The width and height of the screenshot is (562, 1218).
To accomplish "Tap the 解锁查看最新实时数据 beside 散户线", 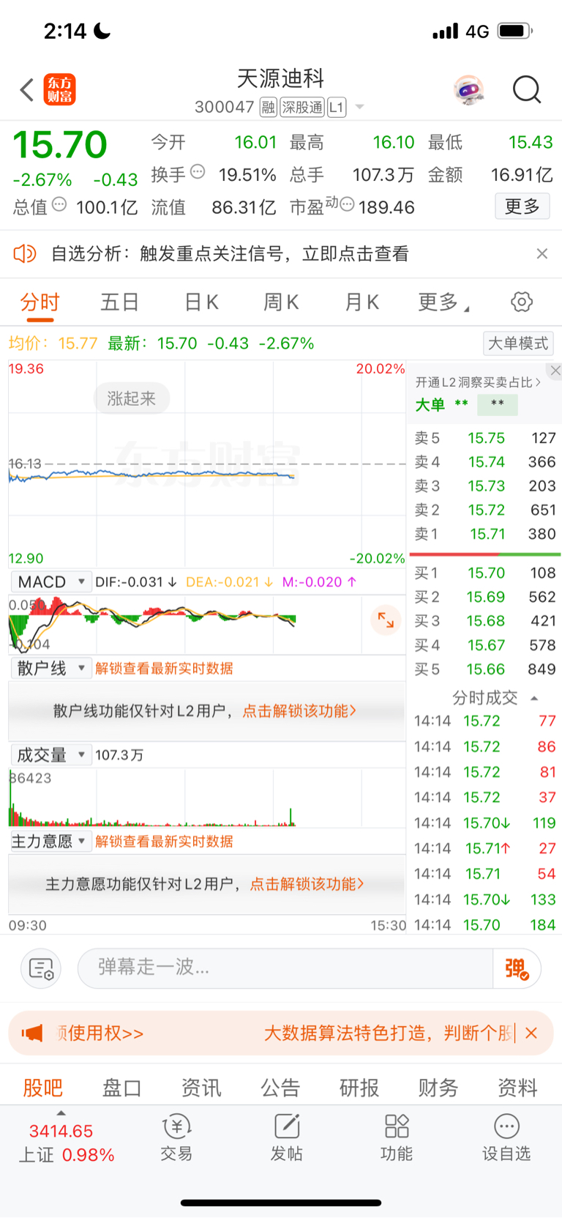I will point(165,668).
